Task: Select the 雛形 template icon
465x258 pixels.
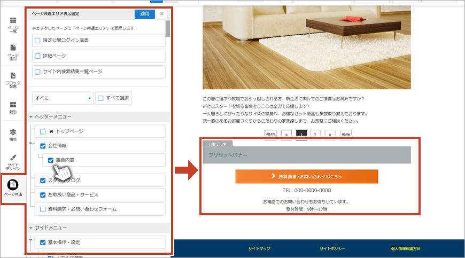Action: (12, 107)
